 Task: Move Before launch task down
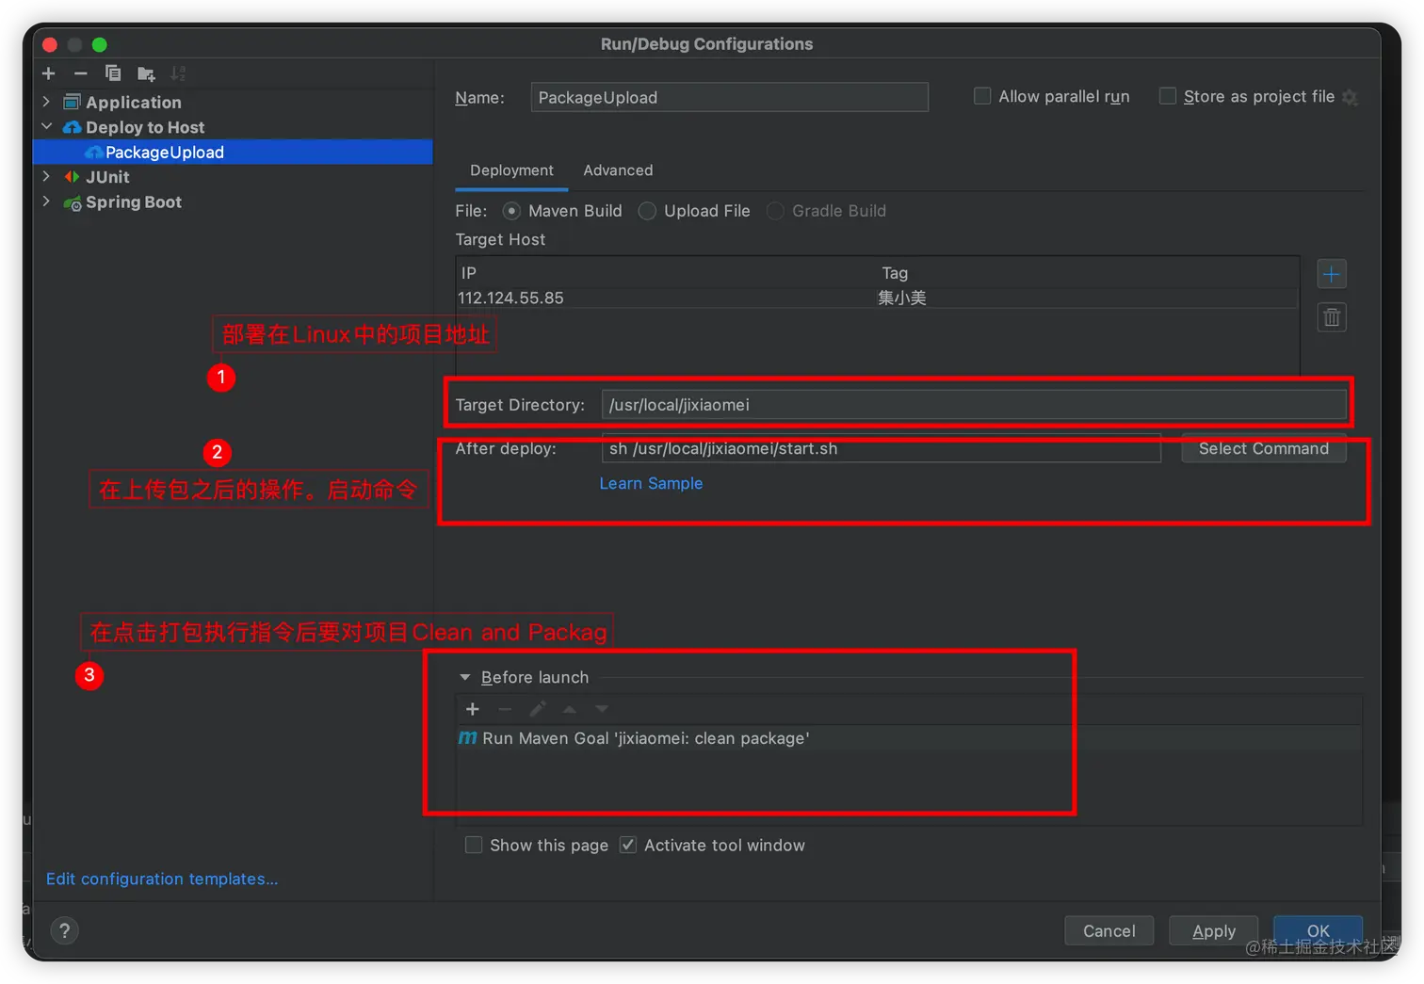pos(602,709)
